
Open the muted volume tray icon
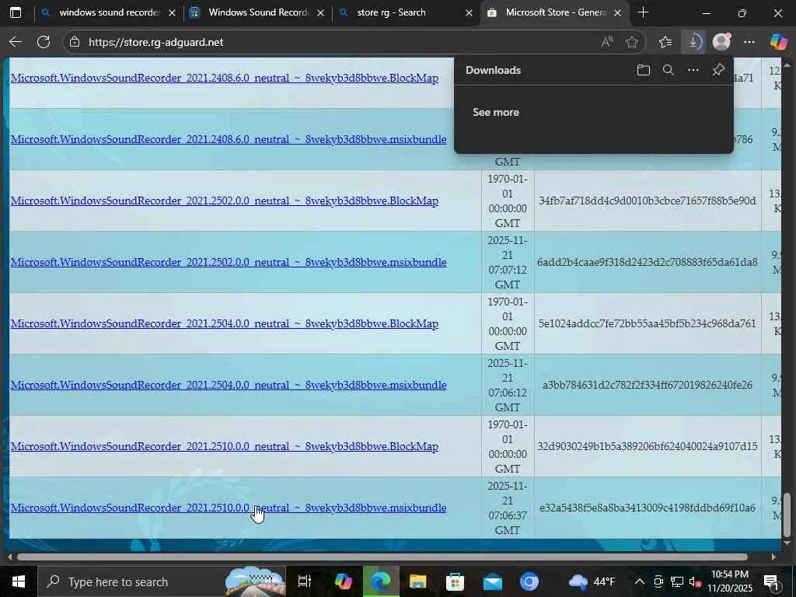[696, 581]
